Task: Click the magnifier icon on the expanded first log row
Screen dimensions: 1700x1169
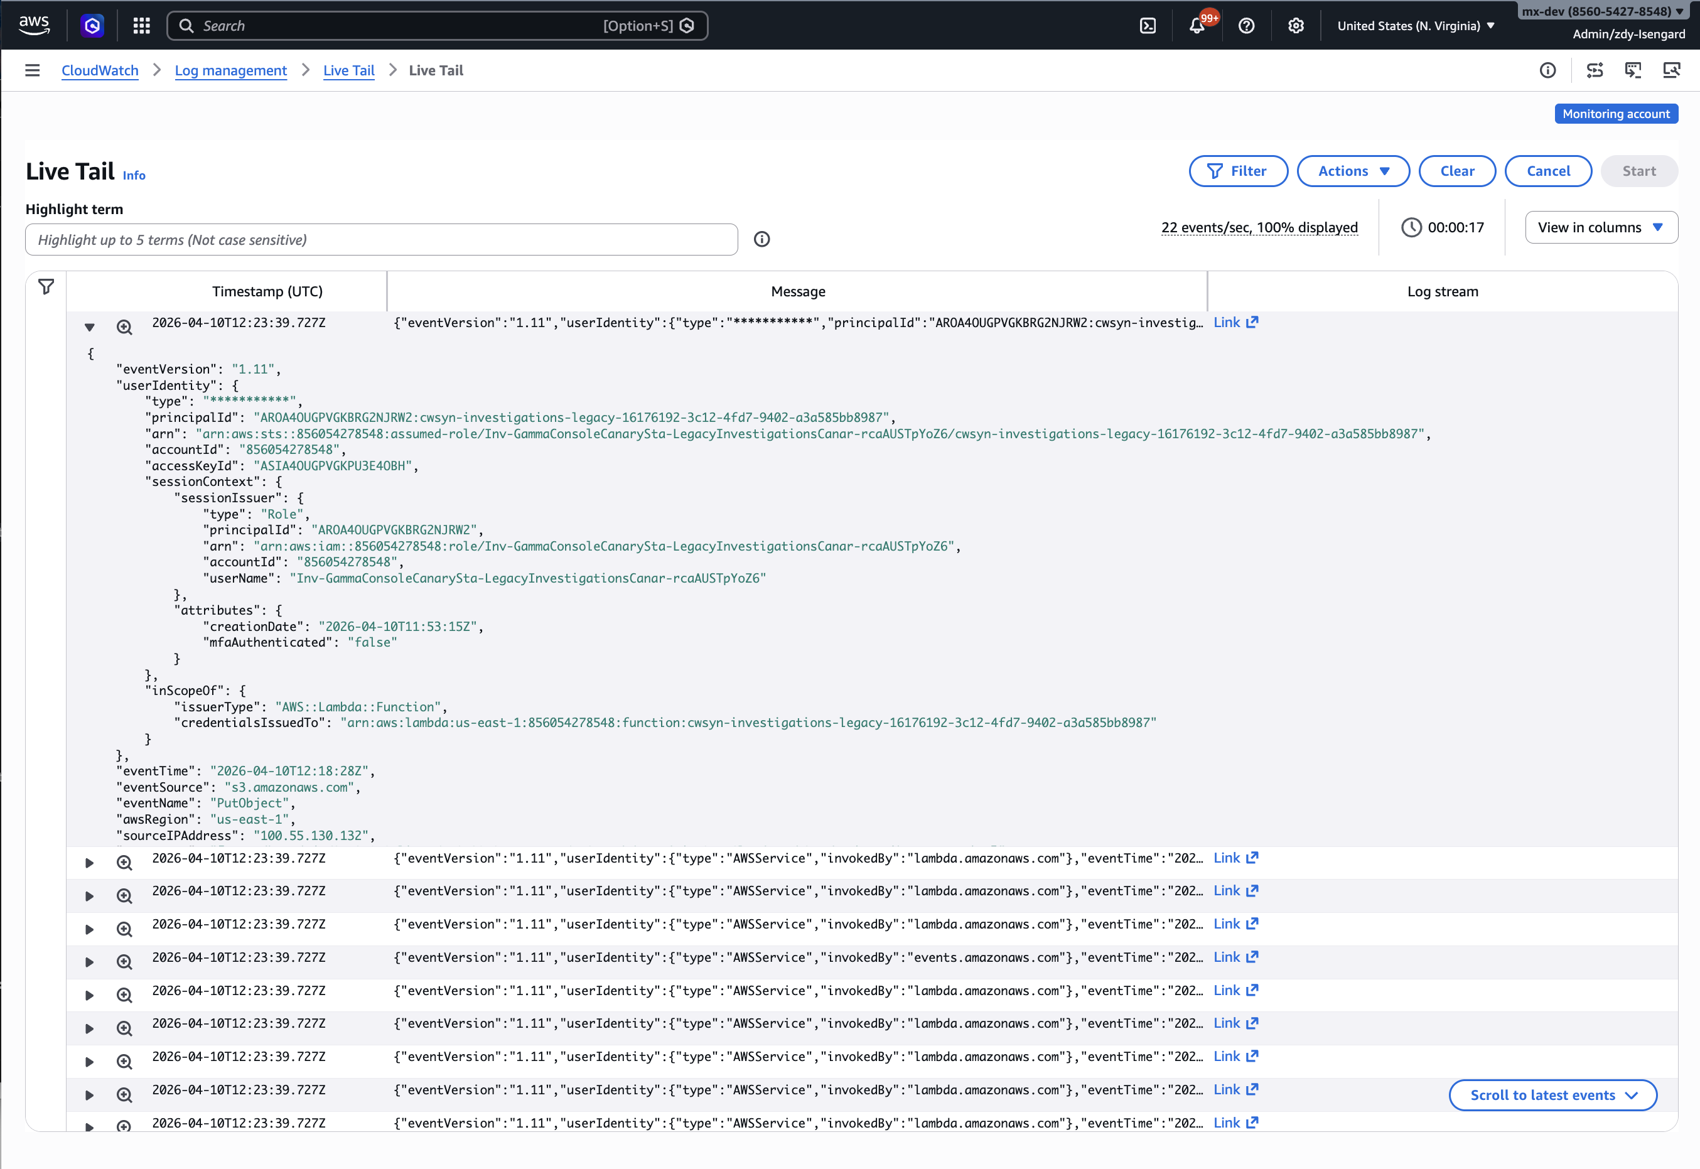Action: click(124, 328)
